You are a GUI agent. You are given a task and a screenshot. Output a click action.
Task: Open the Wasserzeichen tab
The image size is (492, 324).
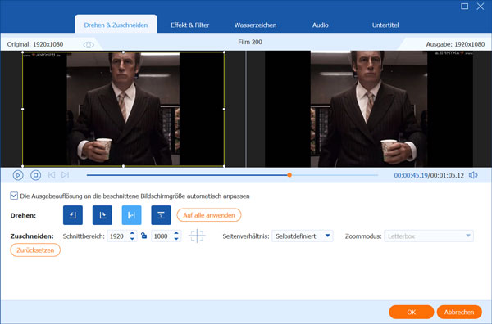(255, 25)
